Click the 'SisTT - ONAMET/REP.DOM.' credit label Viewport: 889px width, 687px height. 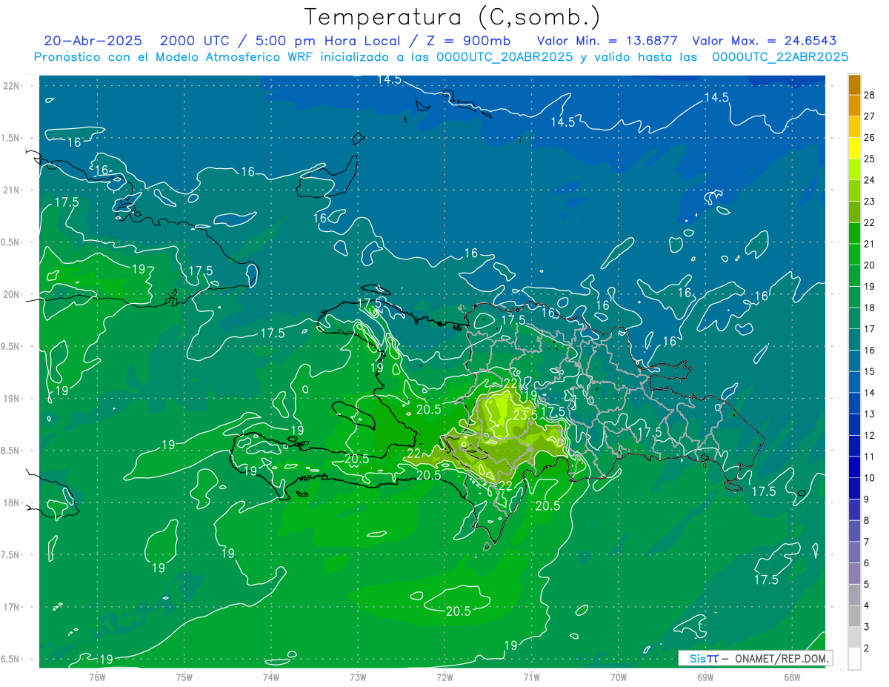(755, 658)
